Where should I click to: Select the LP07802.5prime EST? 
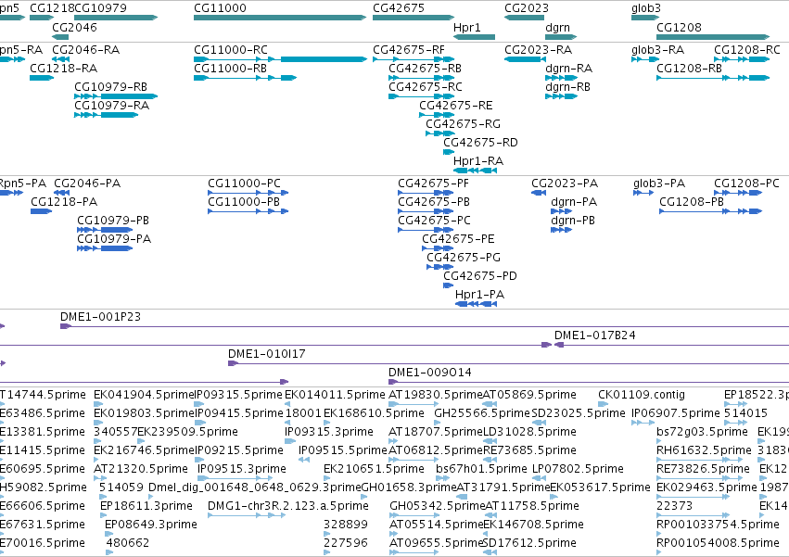(x=579, y=470)
